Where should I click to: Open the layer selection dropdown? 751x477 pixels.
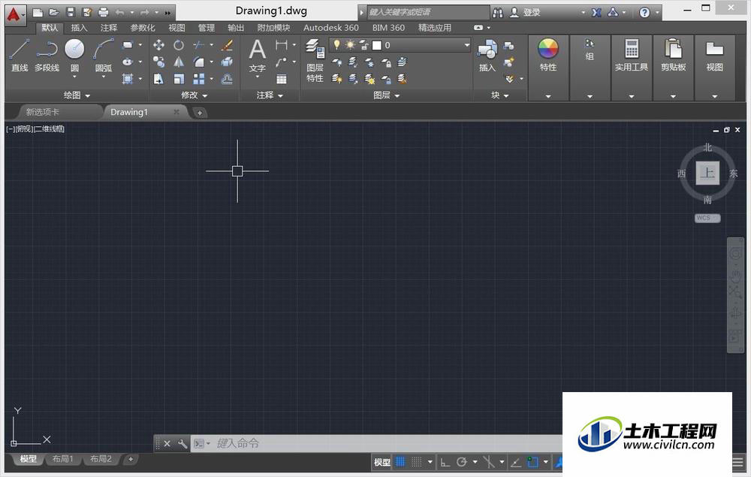pyautogui.click(x=466, y=45)
